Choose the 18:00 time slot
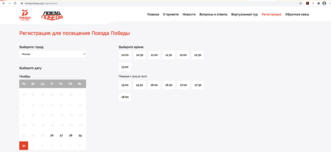 [125, 97]
